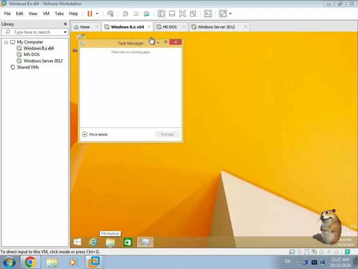
Task: Open the console view icon
Action: 208,14
